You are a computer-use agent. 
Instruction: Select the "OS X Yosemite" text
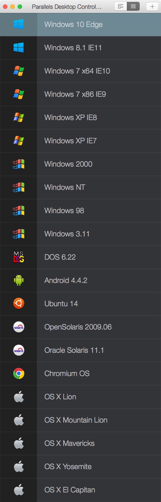click(x=68, y=467)
